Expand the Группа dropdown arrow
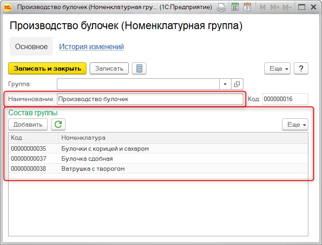The width and height of the screenshot is (322, 245). pos(225,84)
